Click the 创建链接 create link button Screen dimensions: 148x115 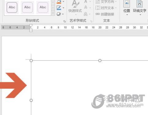[105, 14]
